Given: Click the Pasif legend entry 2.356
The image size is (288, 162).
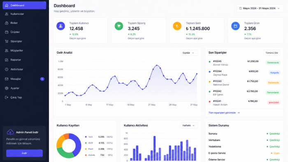Looking at the screenshot, I should coord(99,149).
